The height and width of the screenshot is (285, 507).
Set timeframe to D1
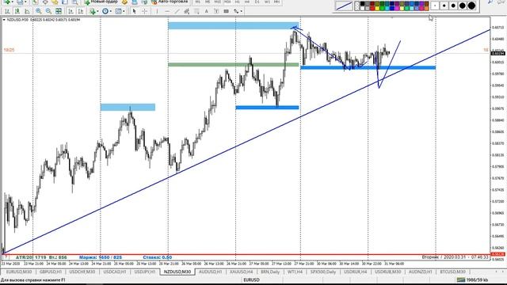pyautogui.click(x=257, y=2)
